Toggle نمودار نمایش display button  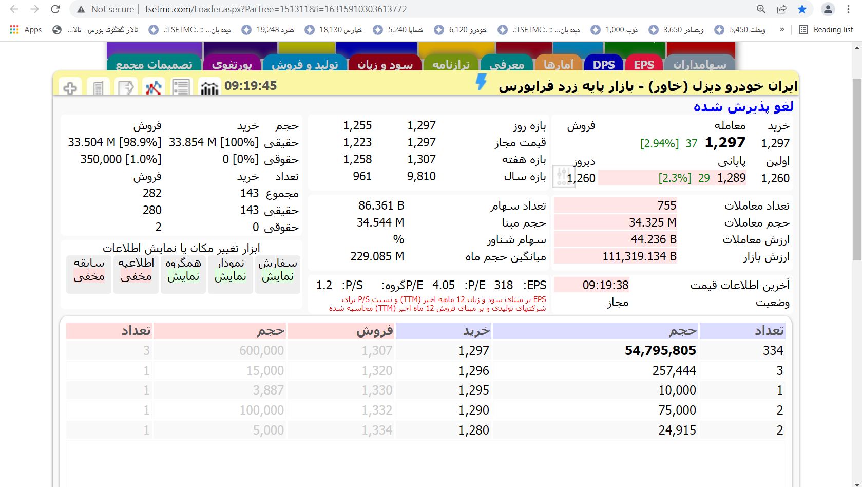tap(231, 274)
